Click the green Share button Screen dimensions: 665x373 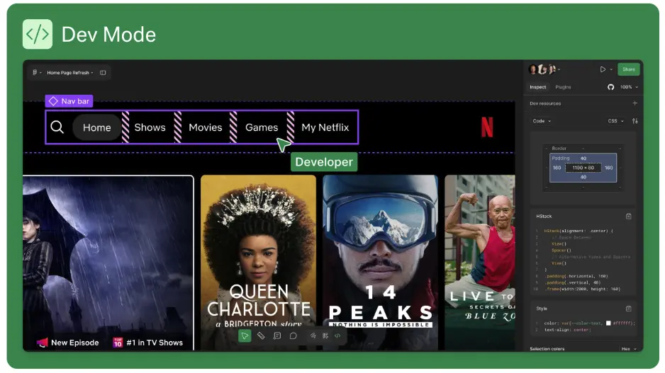click(x=628, y=69)
